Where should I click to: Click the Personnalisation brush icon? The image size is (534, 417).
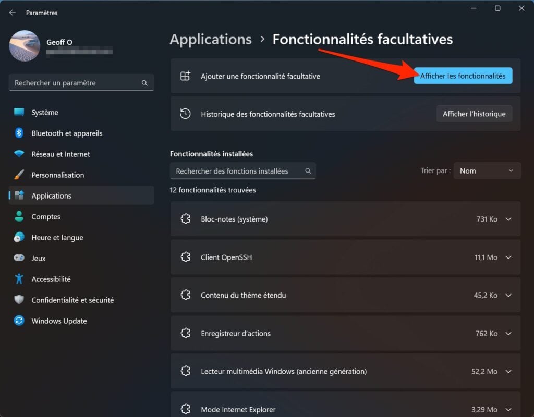point(19,175)
